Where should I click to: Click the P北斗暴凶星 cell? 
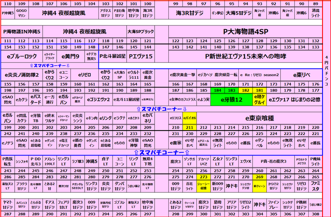[x=113, y=56]
